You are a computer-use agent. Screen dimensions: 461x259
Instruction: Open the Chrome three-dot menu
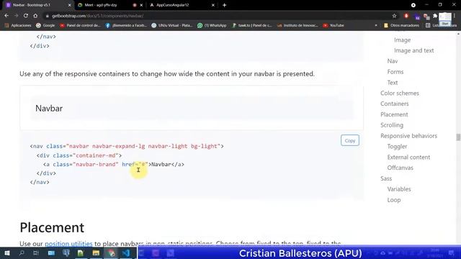(455, 16)
